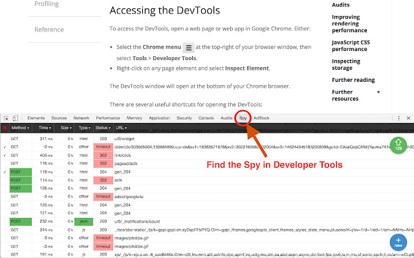
Task: Select the u/0/widget request row
Action: 207,139
